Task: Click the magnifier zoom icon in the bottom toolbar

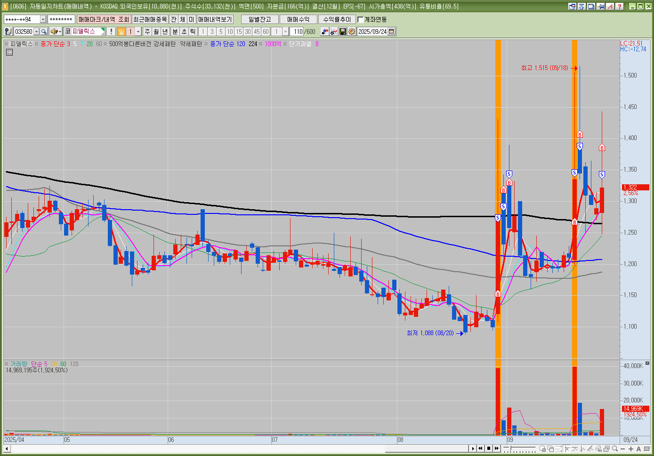Action: click(x=615, y=448)
